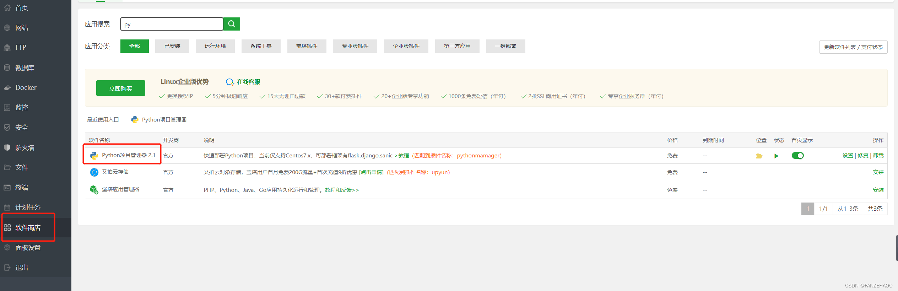Open the 文件 folder icon in sidebar
This screenshot has width=898, height=291.
[x=7, y=167]
